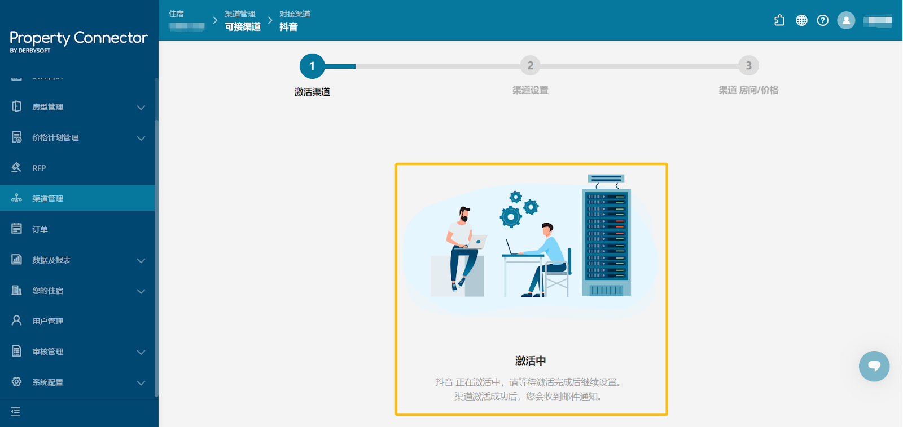The image size is (903, 427).
Task: Click the 渠道管理 network icon
Action: click(x=17, y=198)
